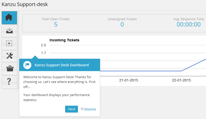The width and height of the screenshot is (206, 119).
Task: Open the Dashboard home icon tab
Action: [9, 18]
